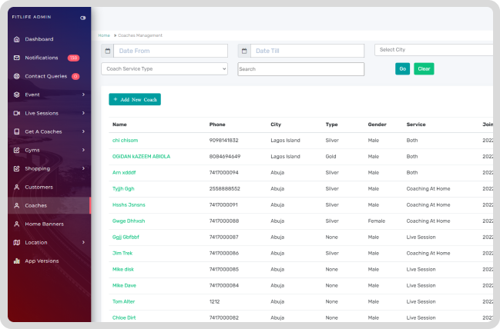Click the Clear filters button
The image size is (500, 329).
pyautogui.click(x=424, y=68)
